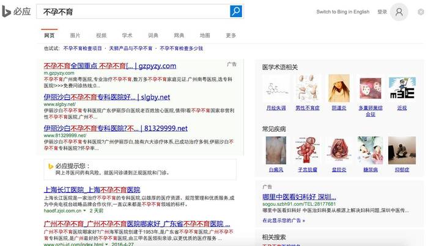
Task: Click the www.slgby.net/ green URL
Action: click(59, 104)
